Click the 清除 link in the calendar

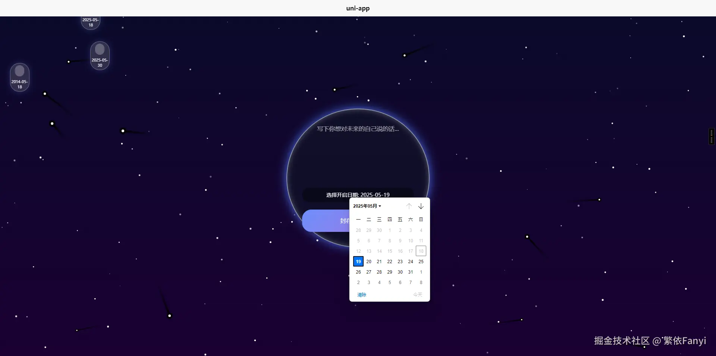coord(362,295)
